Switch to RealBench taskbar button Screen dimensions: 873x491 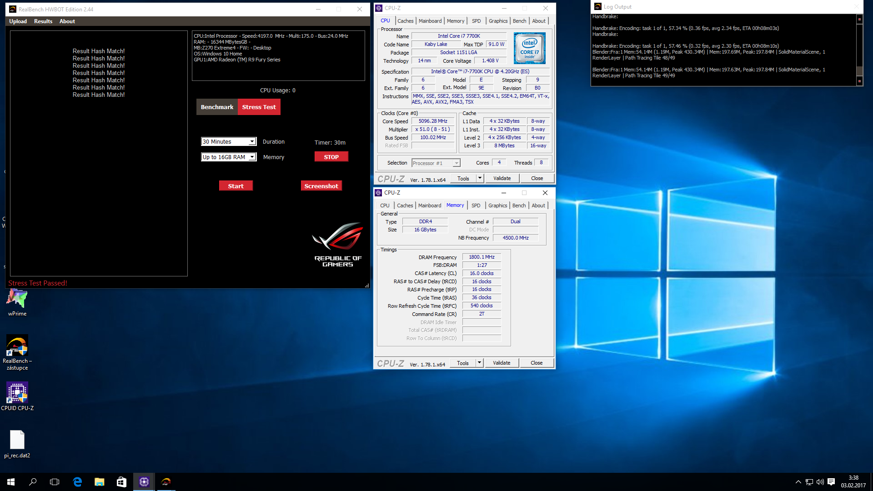tap(166, 482)
